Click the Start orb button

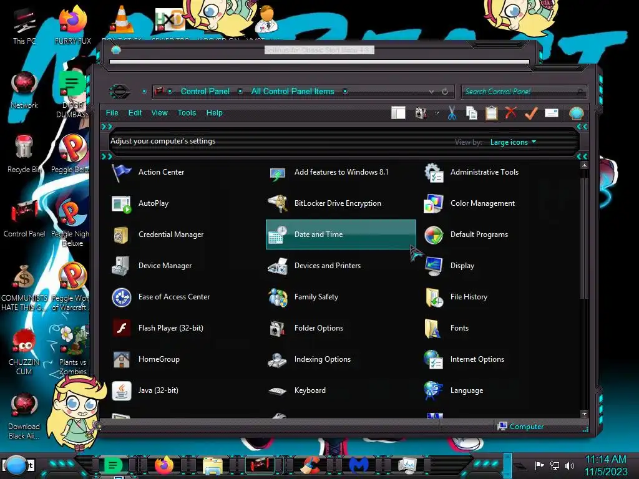tap(16, 466)
